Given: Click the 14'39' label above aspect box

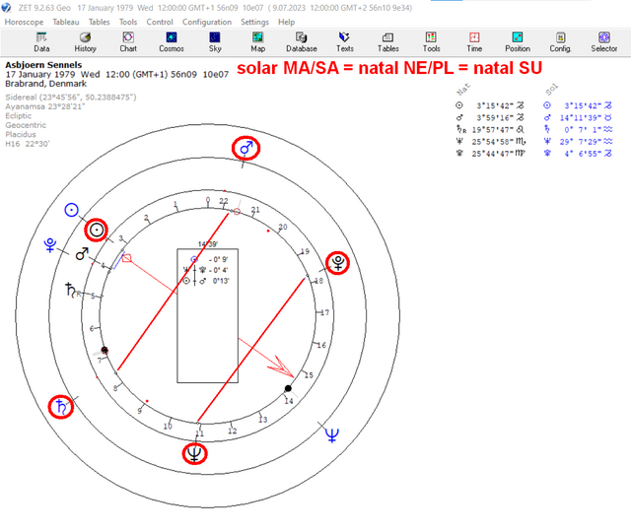Looking at the screenshot, I should coord(208,244).
